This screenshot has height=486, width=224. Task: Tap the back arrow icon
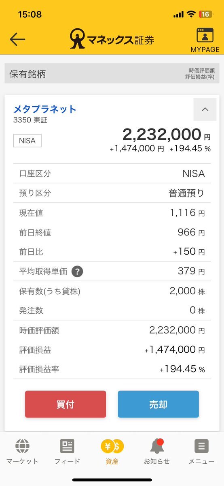(17, 39)
